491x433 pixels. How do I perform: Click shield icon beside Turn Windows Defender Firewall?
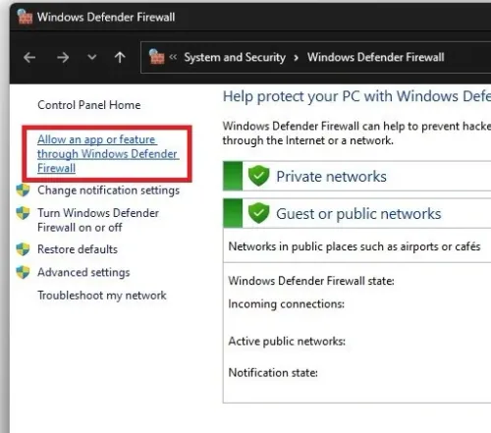click(23, 213)
